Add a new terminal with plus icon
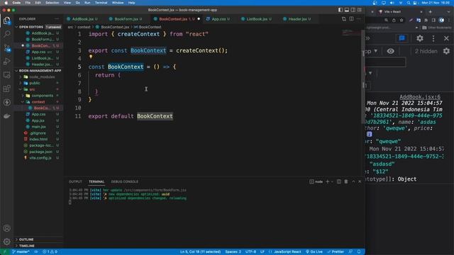The image size is (454, 255). click(x=328, y=181)
